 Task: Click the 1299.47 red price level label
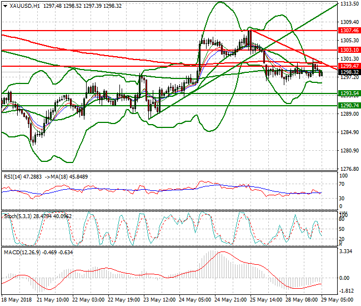pyautogui.click(x=349, y=66)
